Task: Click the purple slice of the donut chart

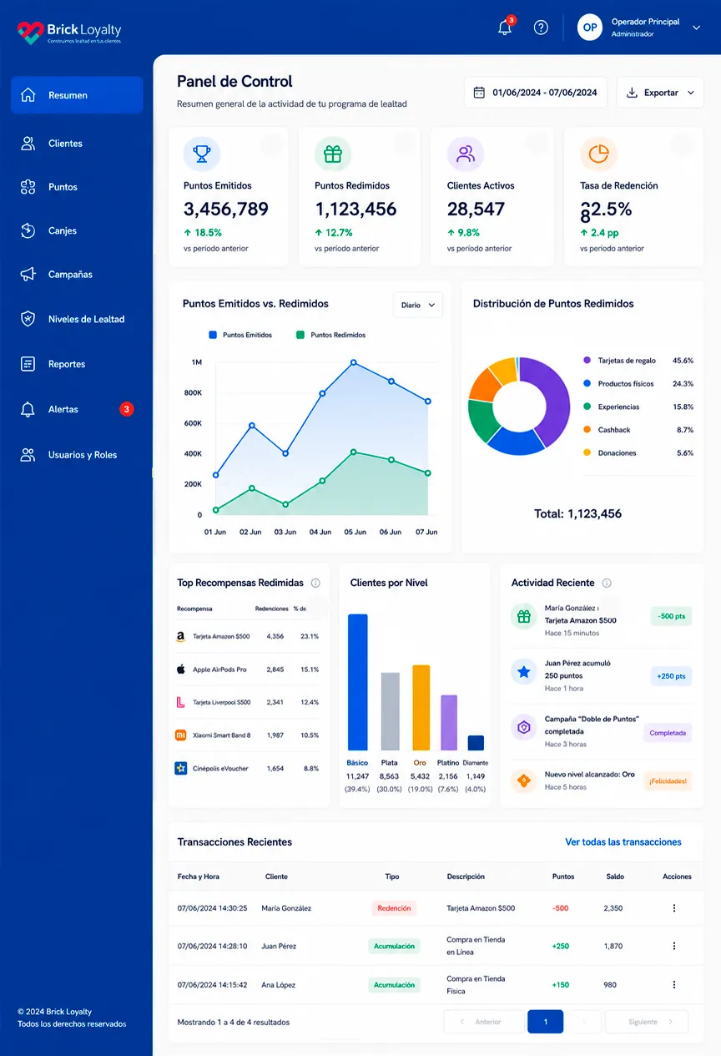Action: click(550, 401)
